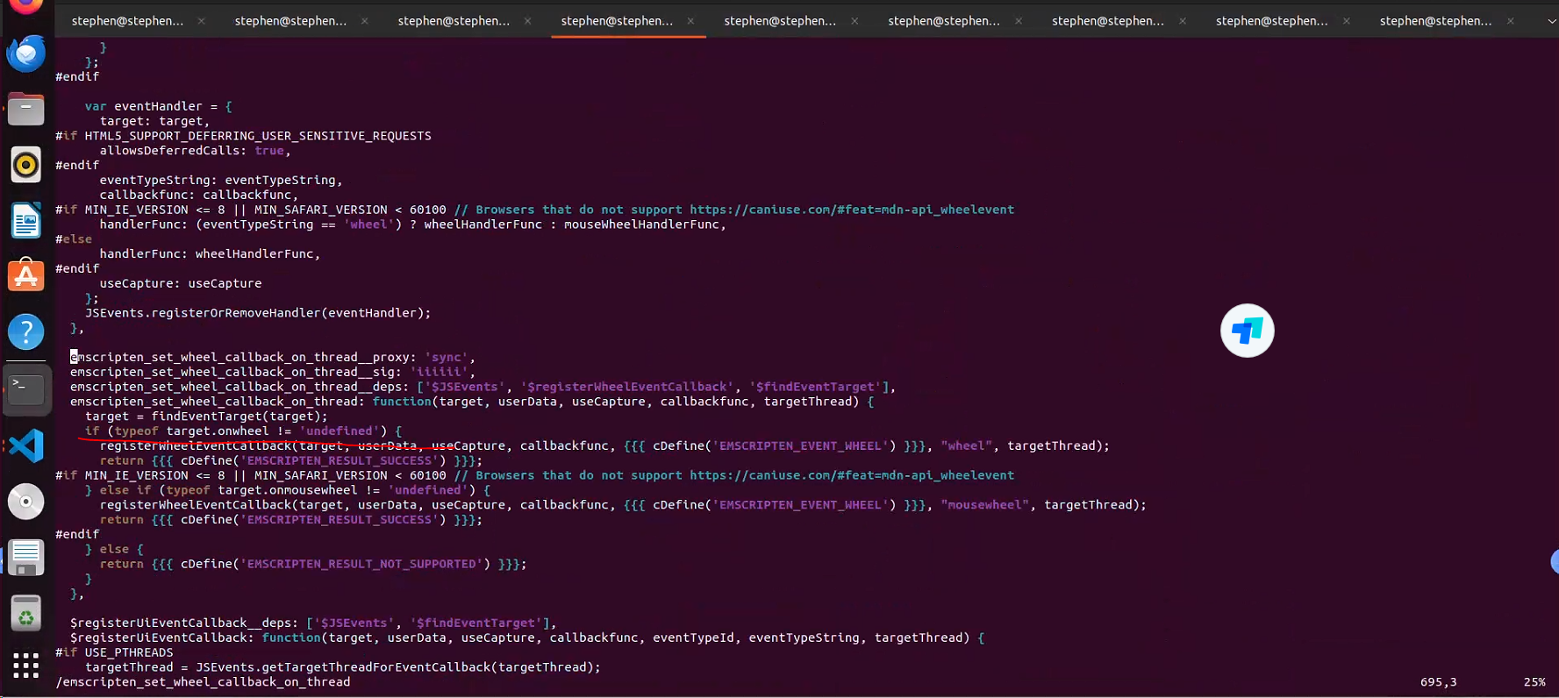Viewport: 1559px width, 698px height.
Task: Click 'else if (typeof target.onmousewheel' line
Action: coord(288,490)
